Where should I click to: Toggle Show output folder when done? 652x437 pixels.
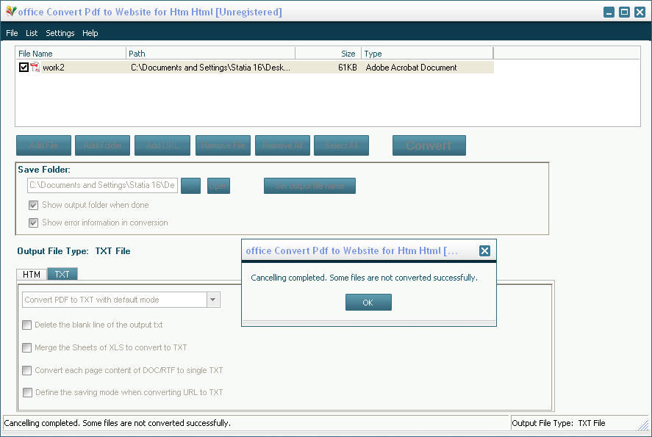(34, 206)
